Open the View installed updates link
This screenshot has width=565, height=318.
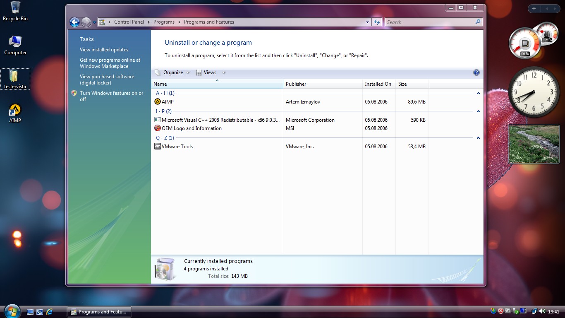click(x=104, y=50)
